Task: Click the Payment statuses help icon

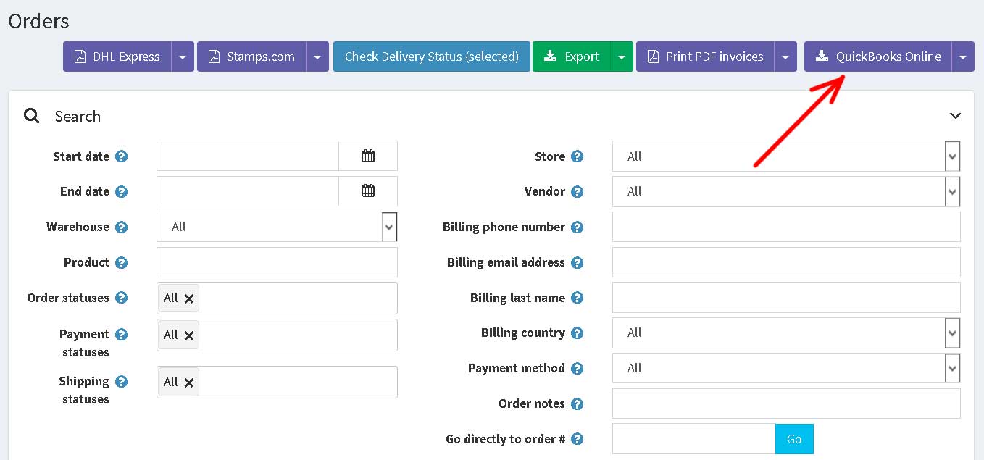Action: pyautogui.click(x=122, y=335)
